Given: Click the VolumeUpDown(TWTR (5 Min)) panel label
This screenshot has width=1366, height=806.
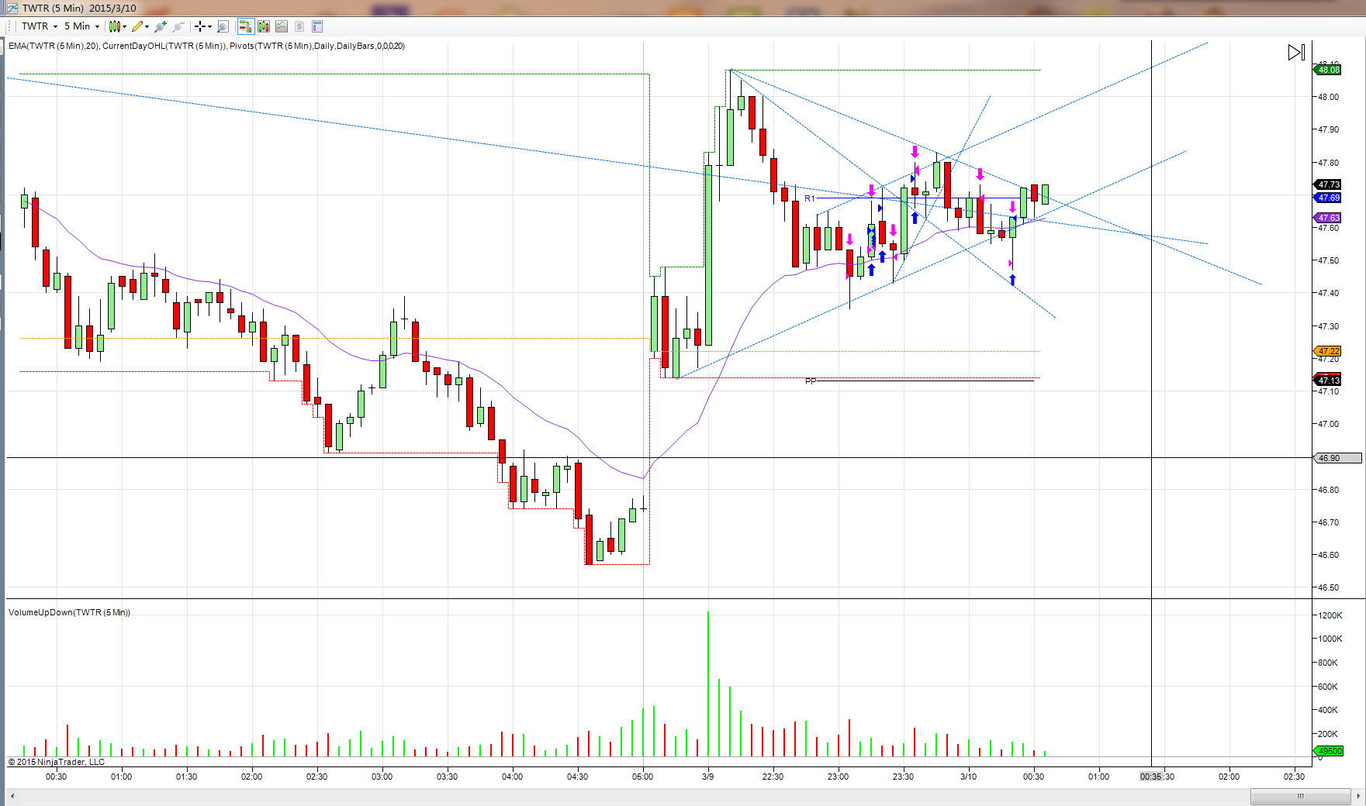Looking at the screenshot, I should [69, 612].
